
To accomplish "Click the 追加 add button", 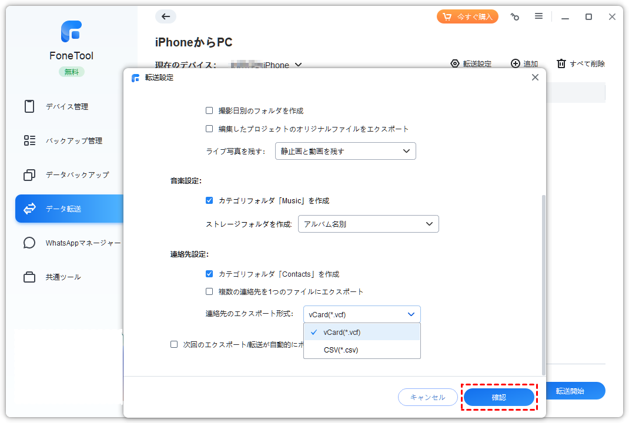I will point(524,64).
